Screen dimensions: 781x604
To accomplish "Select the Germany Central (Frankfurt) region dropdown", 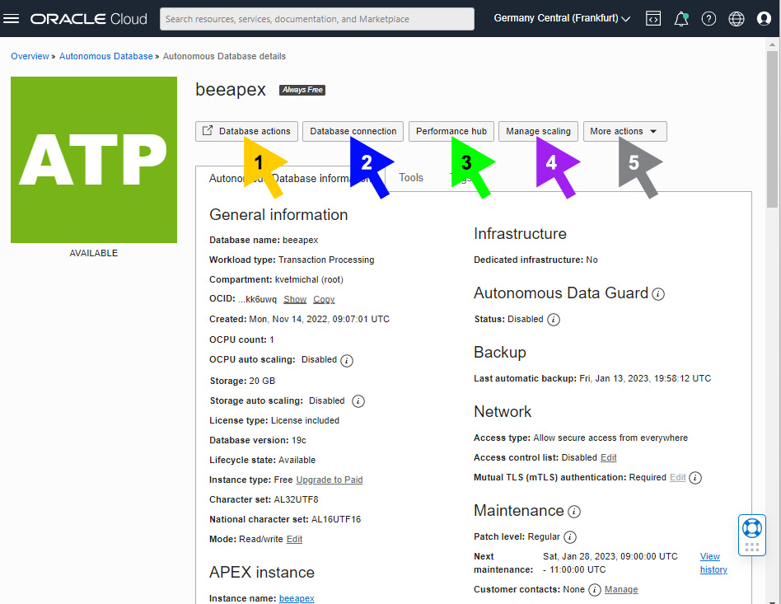I will pyautogui.click(x=562, y=18).
